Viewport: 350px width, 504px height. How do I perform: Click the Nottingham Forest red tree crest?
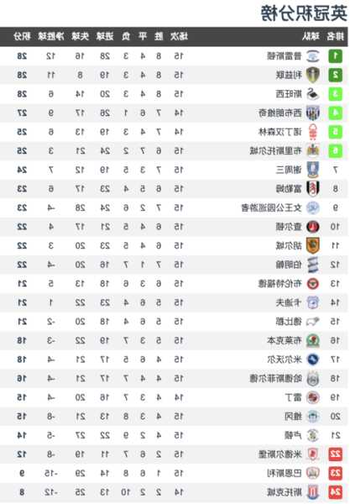[312, 132]
